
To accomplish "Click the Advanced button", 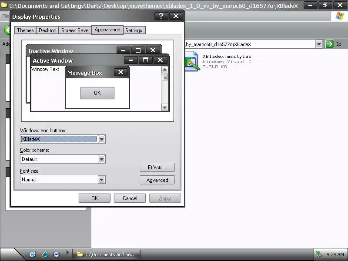I will [x=157, y=180].
